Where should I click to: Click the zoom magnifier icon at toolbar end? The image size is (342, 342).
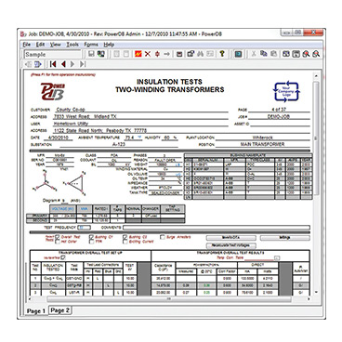316,54
